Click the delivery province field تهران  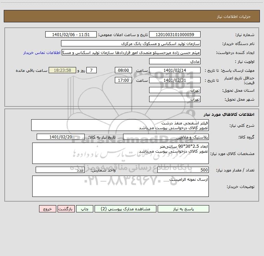(x=175, y=90)
